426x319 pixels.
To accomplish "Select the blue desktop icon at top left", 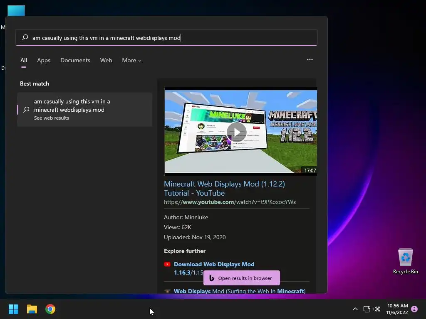I will (16, 11).
